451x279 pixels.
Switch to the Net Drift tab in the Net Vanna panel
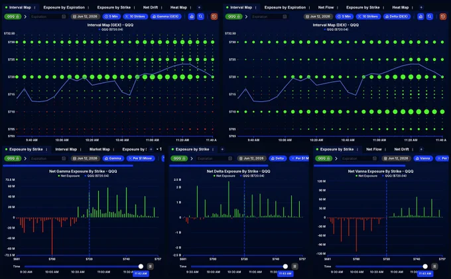401,149
